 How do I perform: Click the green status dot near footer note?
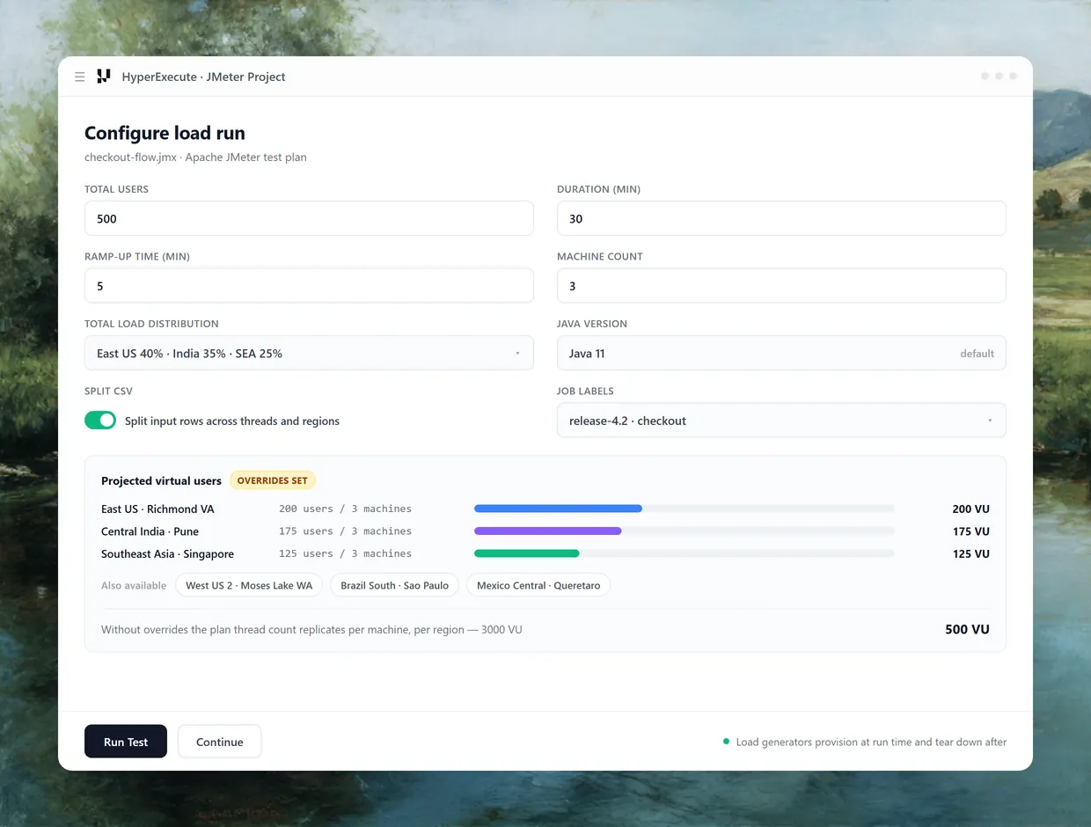tap(726, 742)
